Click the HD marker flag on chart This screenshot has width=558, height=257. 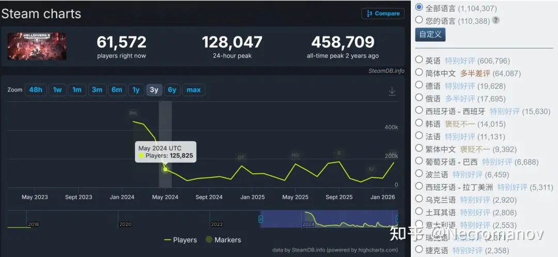click(x=295, y=155)
